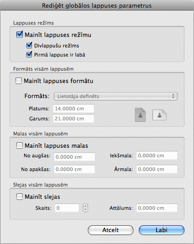
Task: Enable Mainīt lappuses formātu checkbox
Action: [x=19, y=81]
